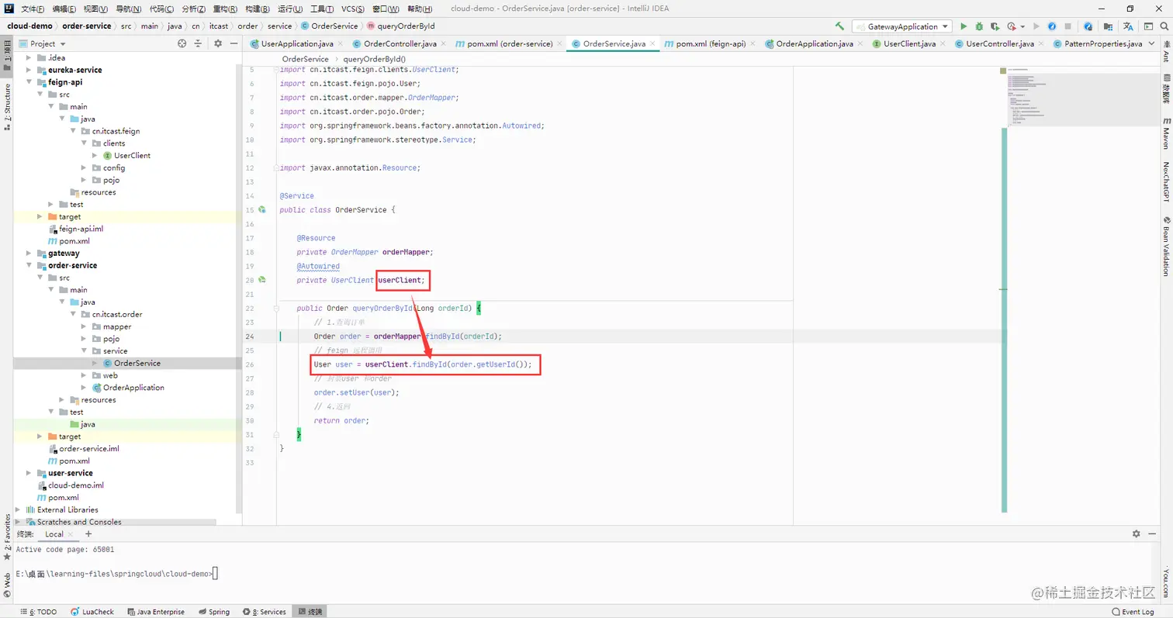The height and width of the screenshot is (618, 1173).
Task: Switch to UserController.java editor tab
Action: point(999,44)
